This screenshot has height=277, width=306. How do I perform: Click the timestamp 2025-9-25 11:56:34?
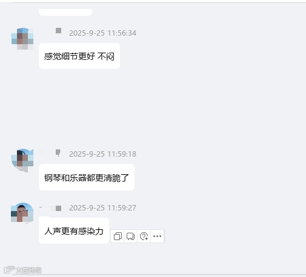(x=102, y=33)
